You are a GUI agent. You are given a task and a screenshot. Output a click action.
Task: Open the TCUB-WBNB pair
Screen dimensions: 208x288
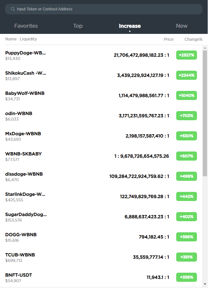tap(101, 257)
